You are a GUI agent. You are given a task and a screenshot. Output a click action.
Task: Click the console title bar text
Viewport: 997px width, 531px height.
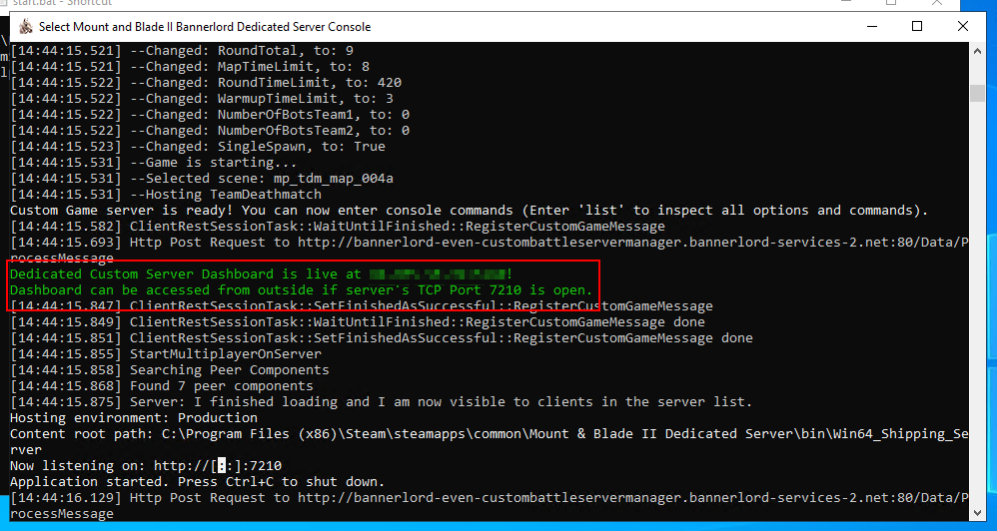(205, 27)
